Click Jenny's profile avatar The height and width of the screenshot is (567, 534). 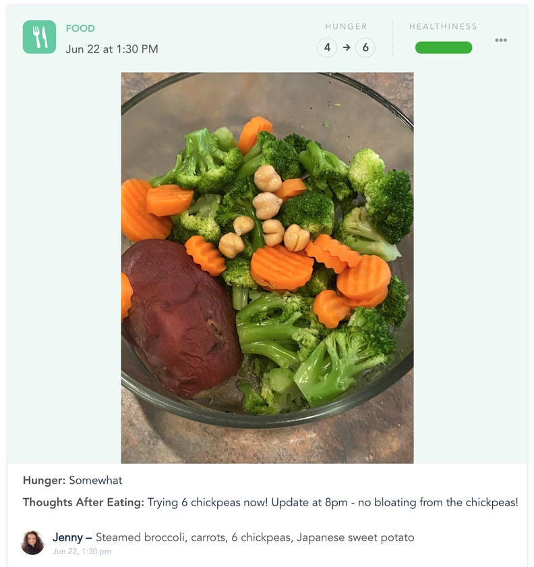tap(32, 543)
